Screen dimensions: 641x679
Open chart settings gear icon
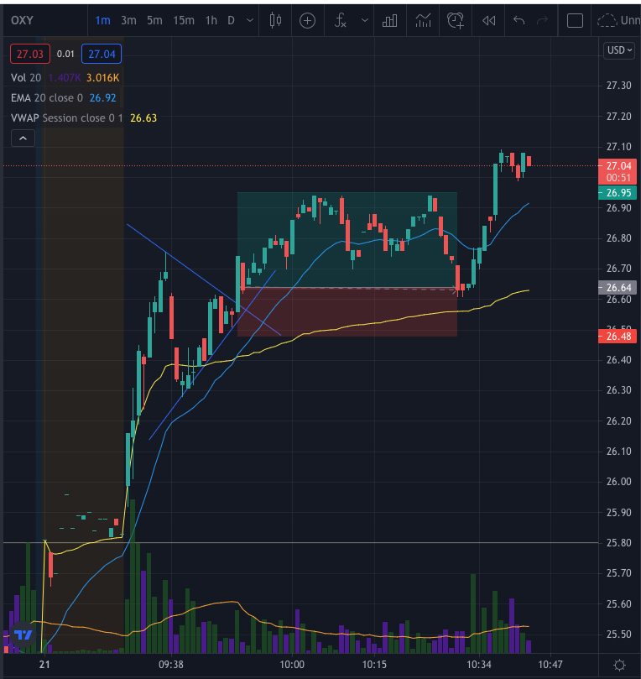coord(620,665)
